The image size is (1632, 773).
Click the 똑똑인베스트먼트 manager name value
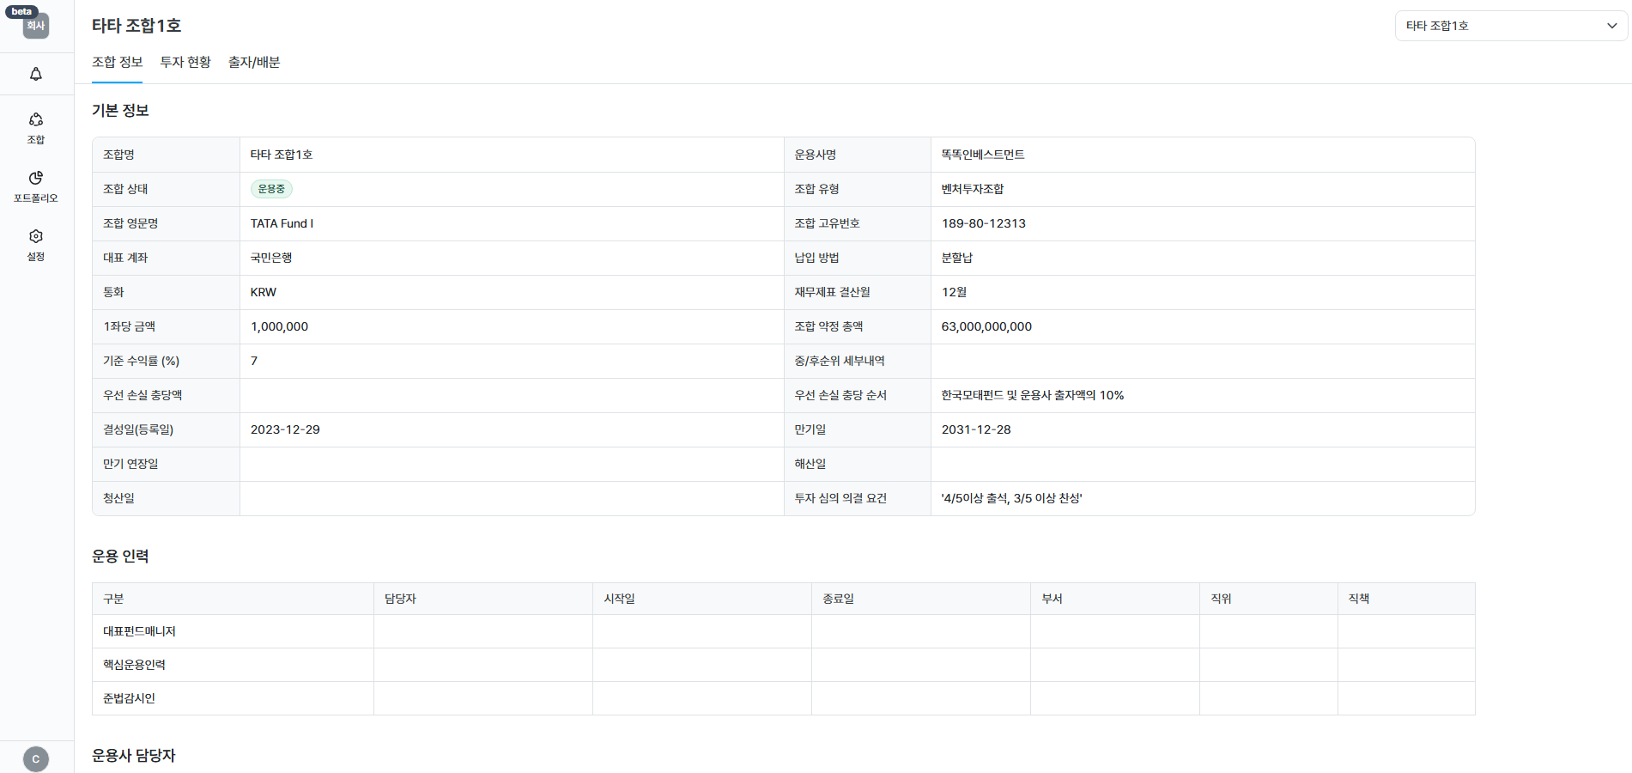[x=982, y=155]
